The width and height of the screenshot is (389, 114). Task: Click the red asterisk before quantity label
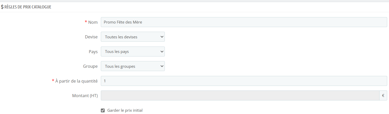(53, 81)
